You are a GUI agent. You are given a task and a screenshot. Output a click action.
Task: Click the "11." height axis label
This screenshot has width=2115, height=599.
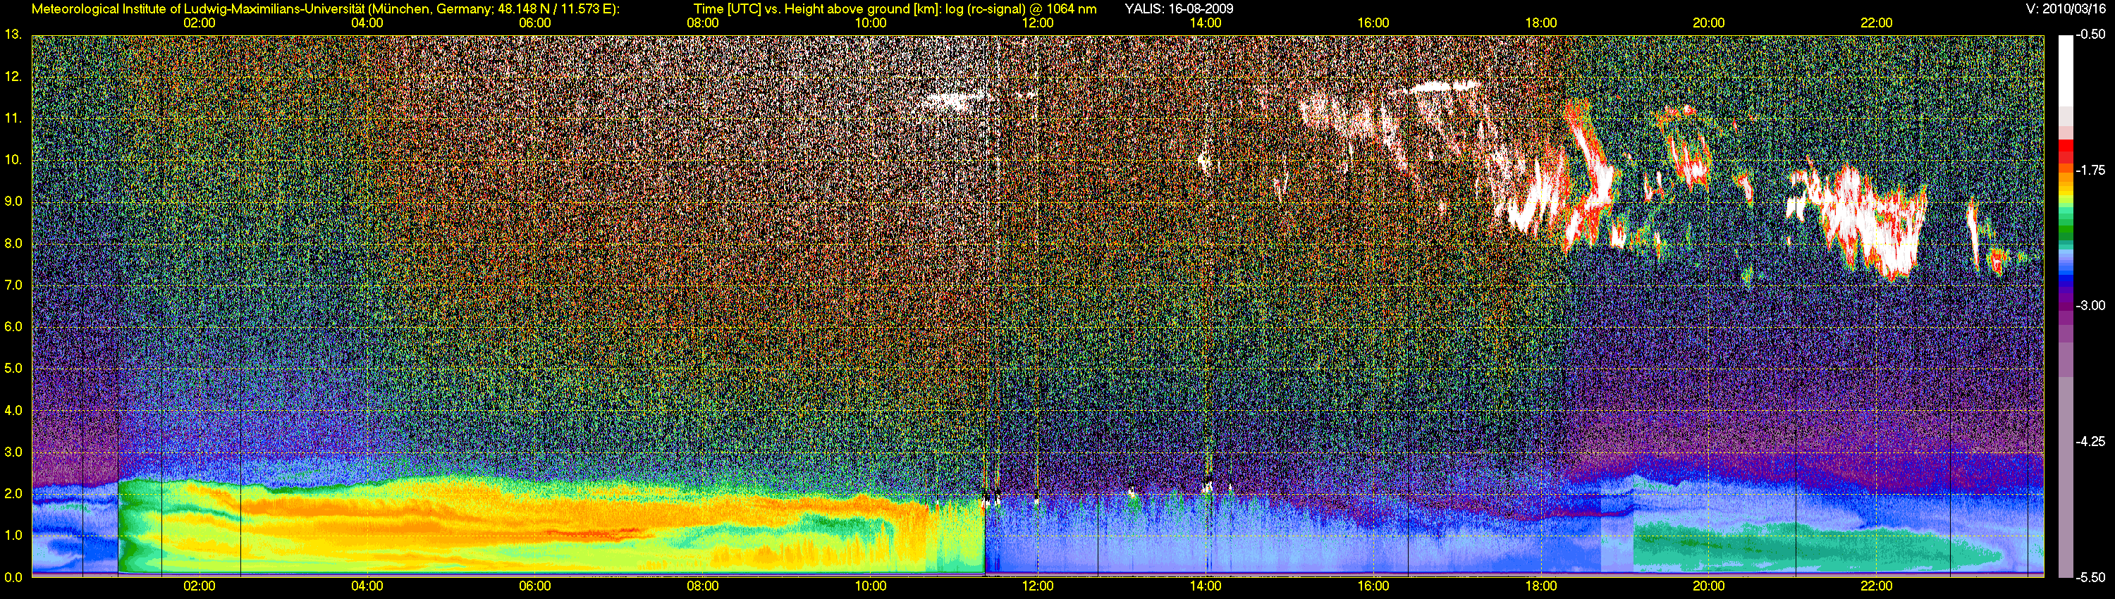[x=13, y=118]
